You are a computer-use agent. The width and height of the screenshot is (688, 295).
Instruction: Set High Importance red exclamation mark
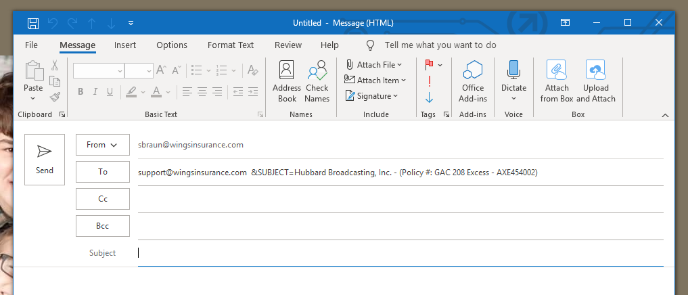(x=429, y=81)
